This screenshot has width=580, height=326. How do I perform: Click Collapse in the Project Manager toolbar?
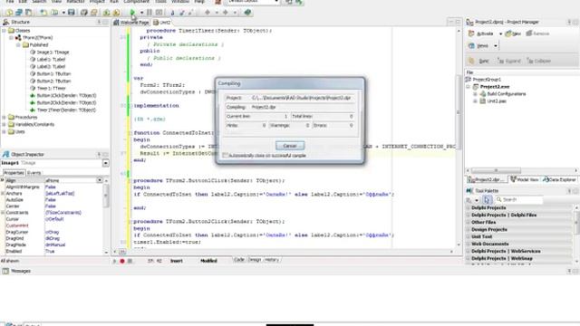coord(538,61)
